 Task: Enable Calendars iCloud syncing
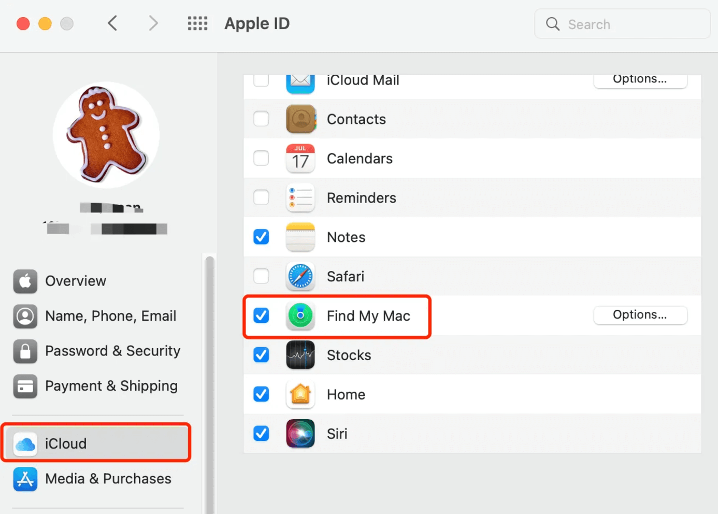coord(261,158)
